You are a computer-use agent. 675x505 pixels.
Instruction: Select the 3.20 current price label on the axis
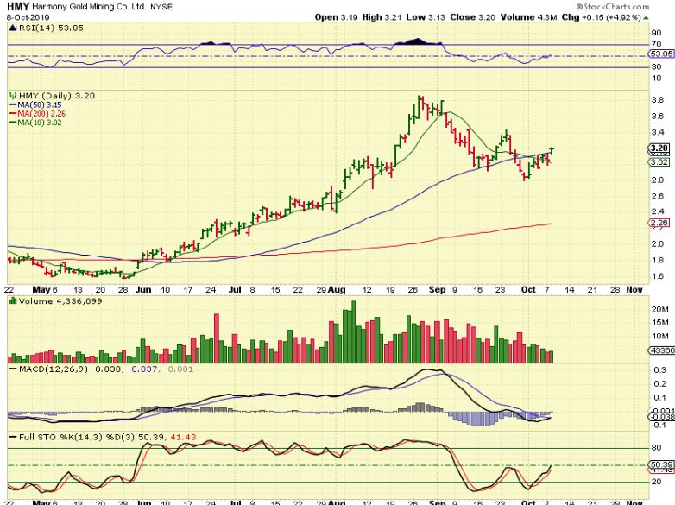pyautogui.click(x=659, y=149)
